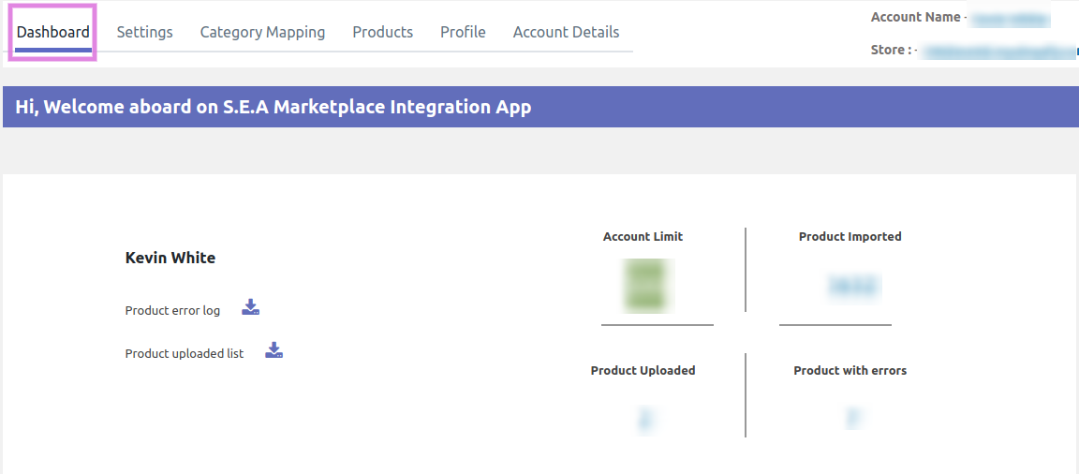Open the blurred store URL link

[x=999, y=51]
